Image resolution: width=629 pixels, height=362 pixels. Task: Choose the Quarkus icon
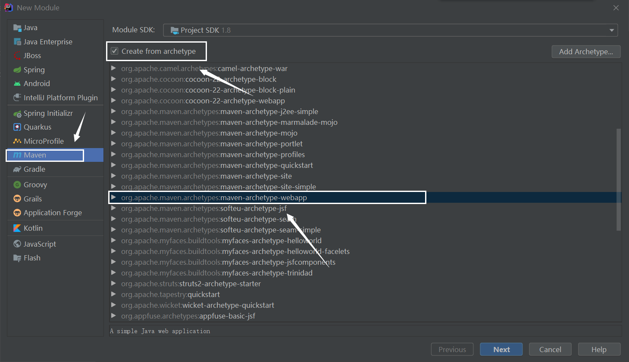click(x=17, y=127)
